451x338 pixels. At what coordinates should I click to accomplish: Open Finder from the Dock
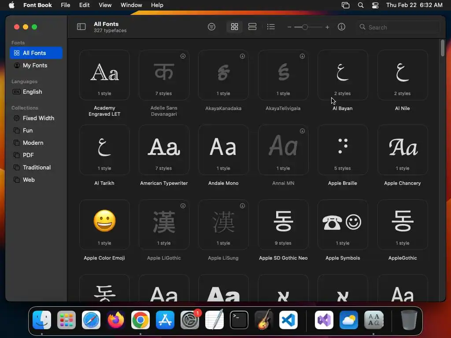point(42,320)
